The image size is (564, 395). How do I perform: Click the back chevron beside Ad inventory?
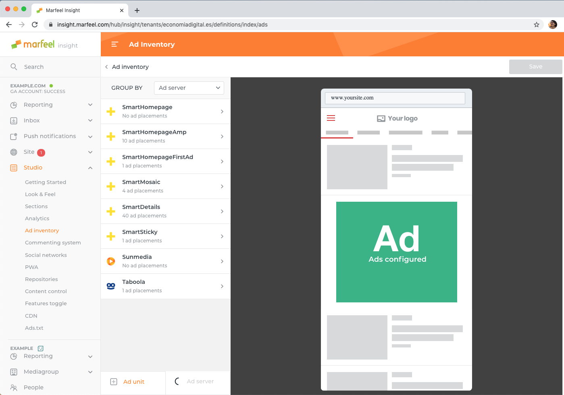point(106,67)
